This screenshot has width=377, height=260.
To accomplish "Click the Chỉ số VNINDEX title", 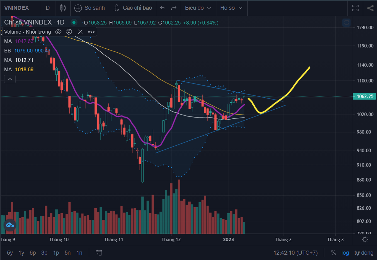I will click(28, 23).
